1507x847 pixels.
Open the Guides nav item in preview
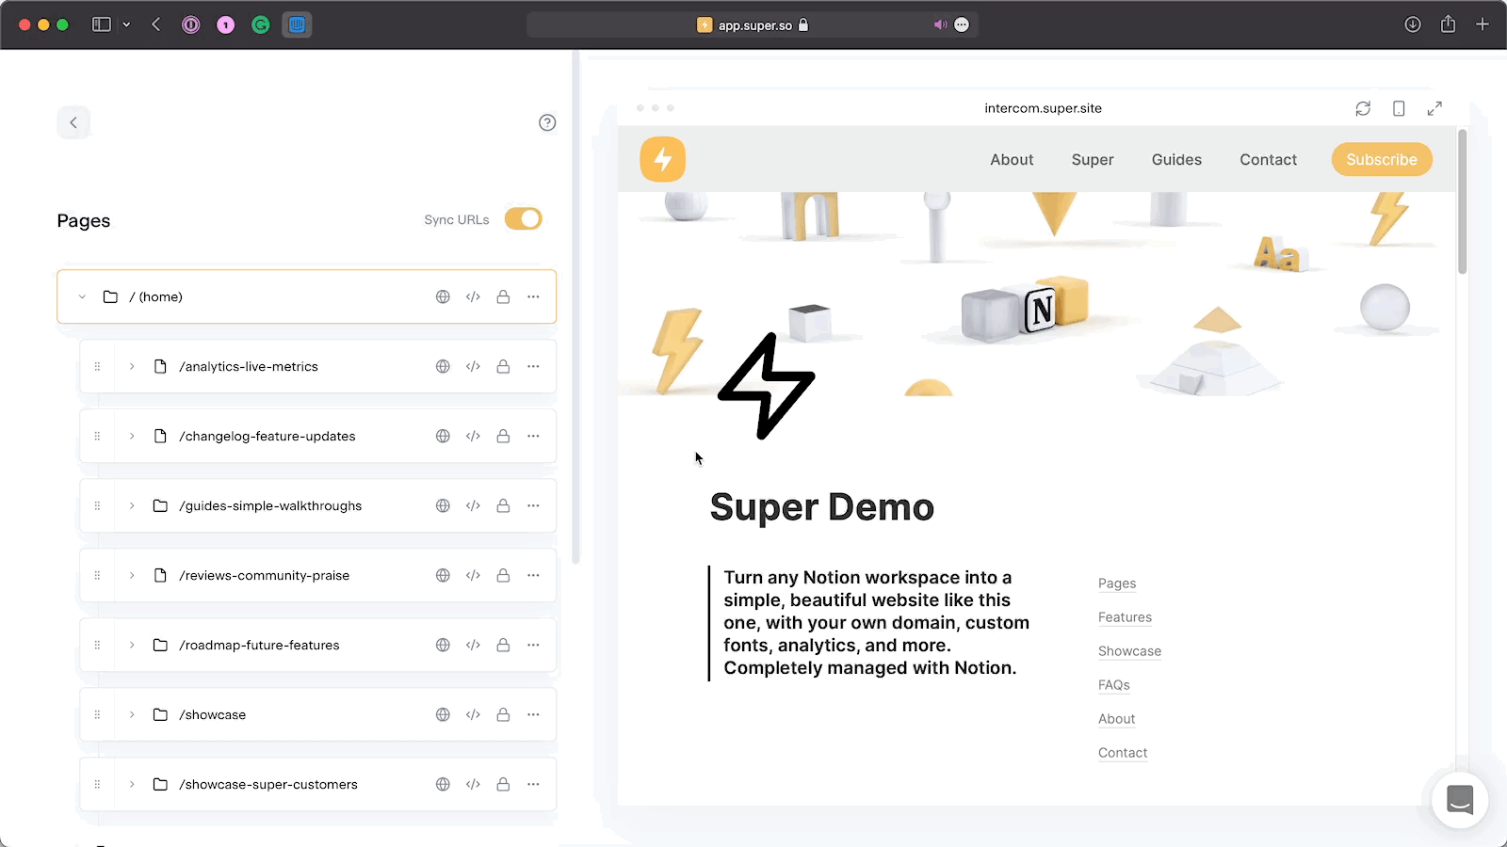click(1176, 160)
